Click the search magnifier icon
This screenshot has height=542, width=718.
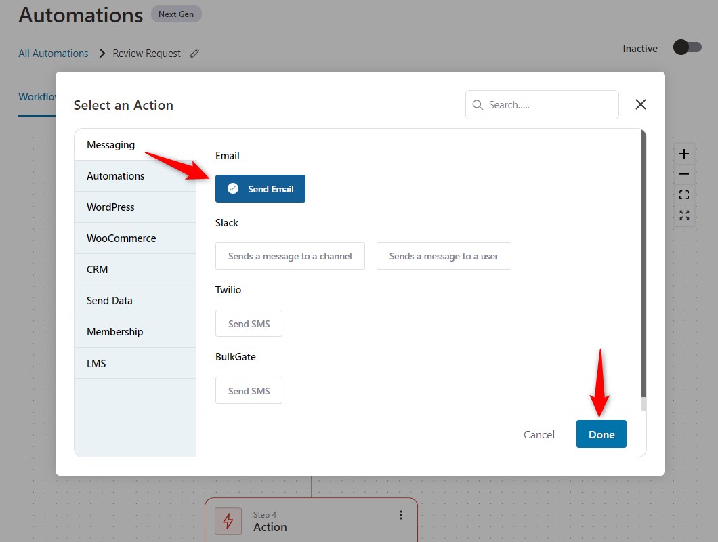coord(478,105)
